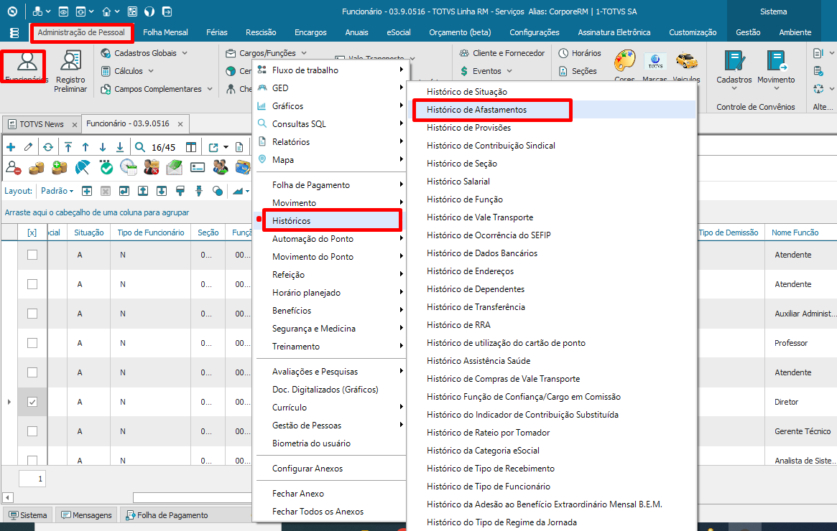The image size is (837, 531).
Task: Click the clock with calendar icon
Action: (x=128, y=168)
